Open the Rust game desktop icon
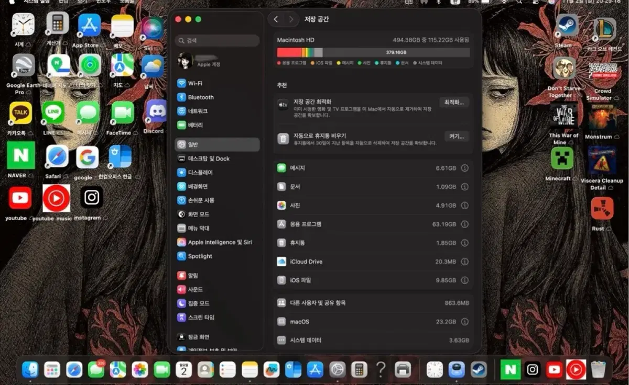 [602, 208]
